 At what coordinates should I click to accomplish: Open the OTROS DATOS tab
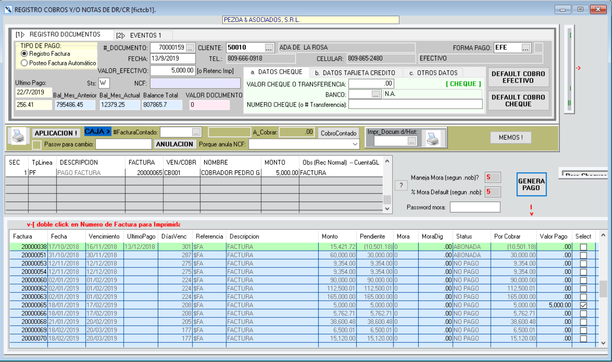(433, 73)
